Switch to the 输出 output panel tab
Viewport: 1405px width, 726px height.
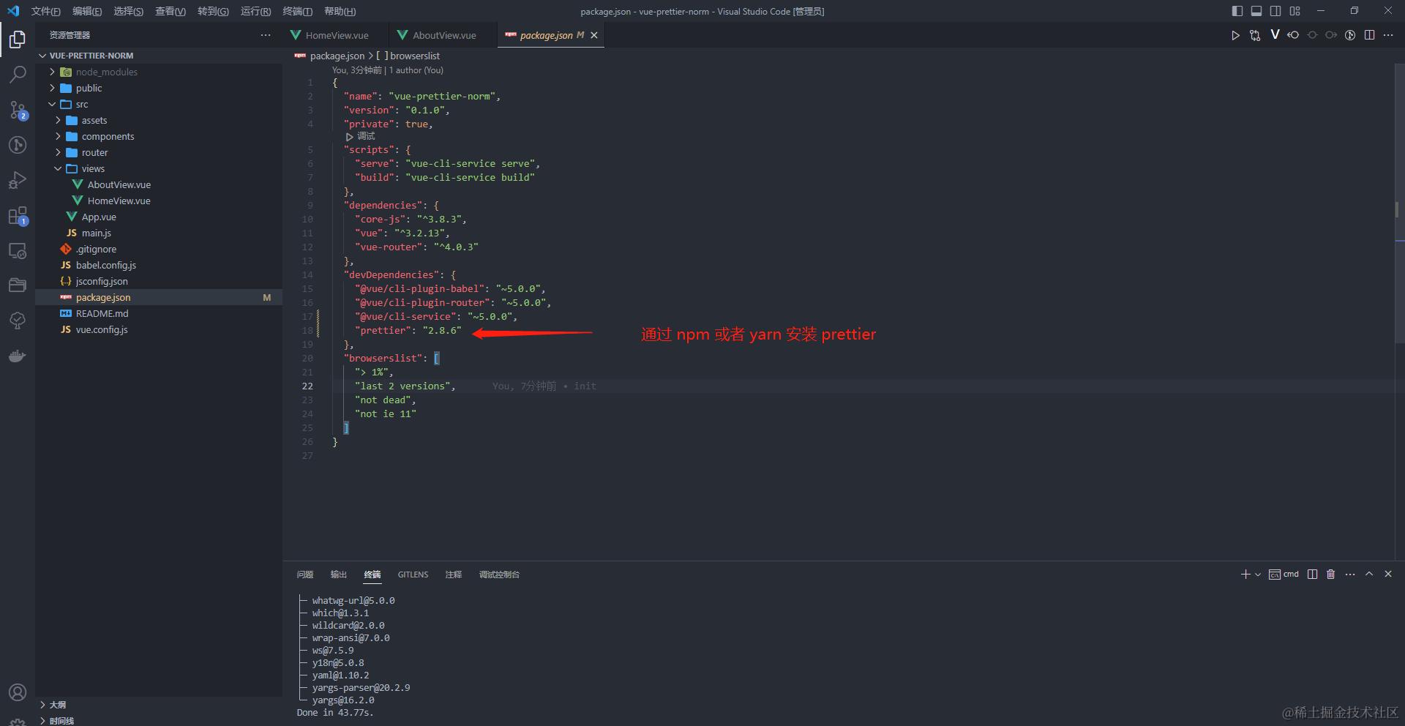point(339,575)
